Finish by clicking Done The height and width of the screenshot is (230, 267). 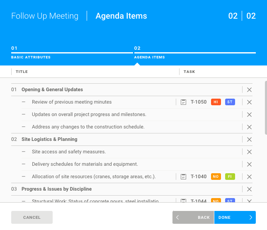point(235,217)
